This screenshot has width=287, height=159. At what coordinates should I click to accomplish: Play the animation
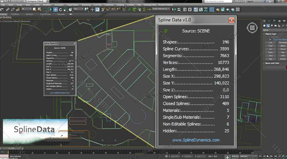[268, 156]
